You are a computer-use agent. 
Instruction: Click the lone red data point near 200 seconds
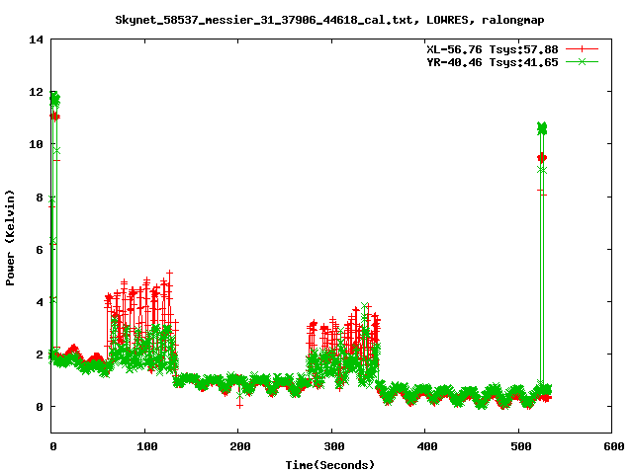[239, 405]
